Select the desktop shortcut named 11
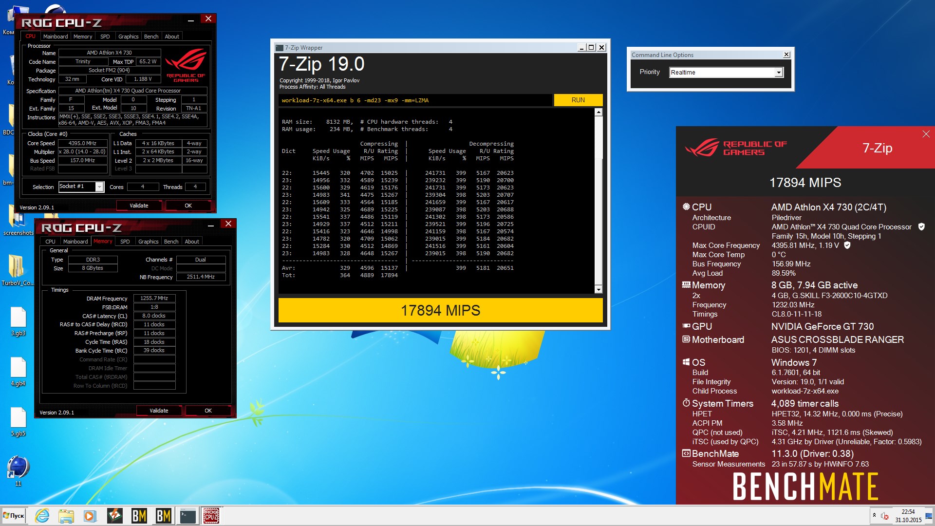Screen dimensions: 935x526 pyautogui.click(x=18, y=471)
